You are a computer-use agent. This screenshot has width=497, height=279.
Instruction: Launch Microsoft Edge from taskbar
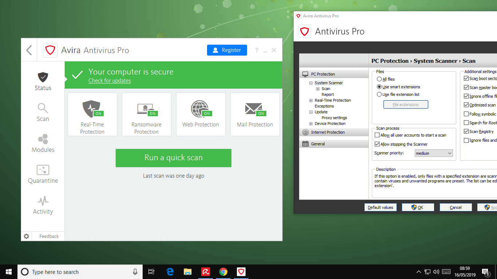click(x=170, y=272)
